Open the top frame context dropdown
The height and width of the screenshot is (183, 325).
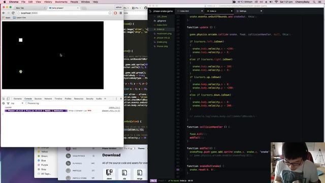click(17, 103)
